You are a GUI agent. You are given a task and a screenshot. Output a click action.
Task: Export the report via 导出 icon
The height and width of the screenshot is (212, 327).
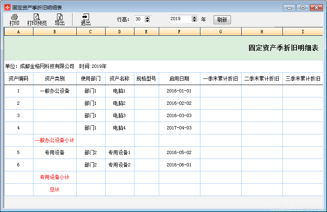click(x=60, y=19)
